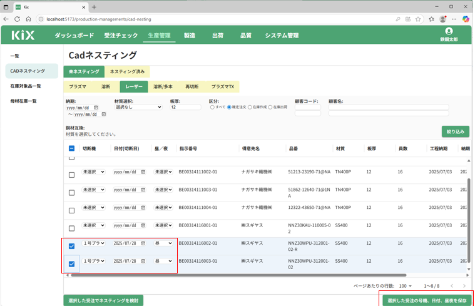Screen dimensions: 475x306
Task: Click the 板厚 input field showing 12
Action: click(185, 107)
